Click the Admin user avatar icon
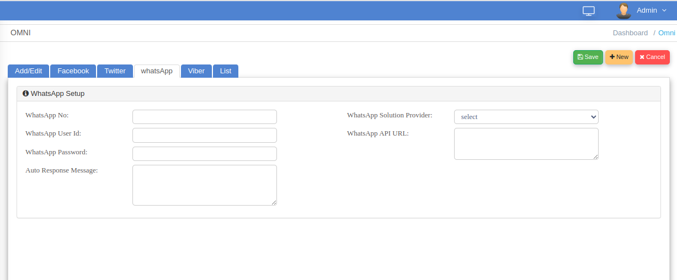Viewport: 677px width, 280px height. tap(623, 10)
